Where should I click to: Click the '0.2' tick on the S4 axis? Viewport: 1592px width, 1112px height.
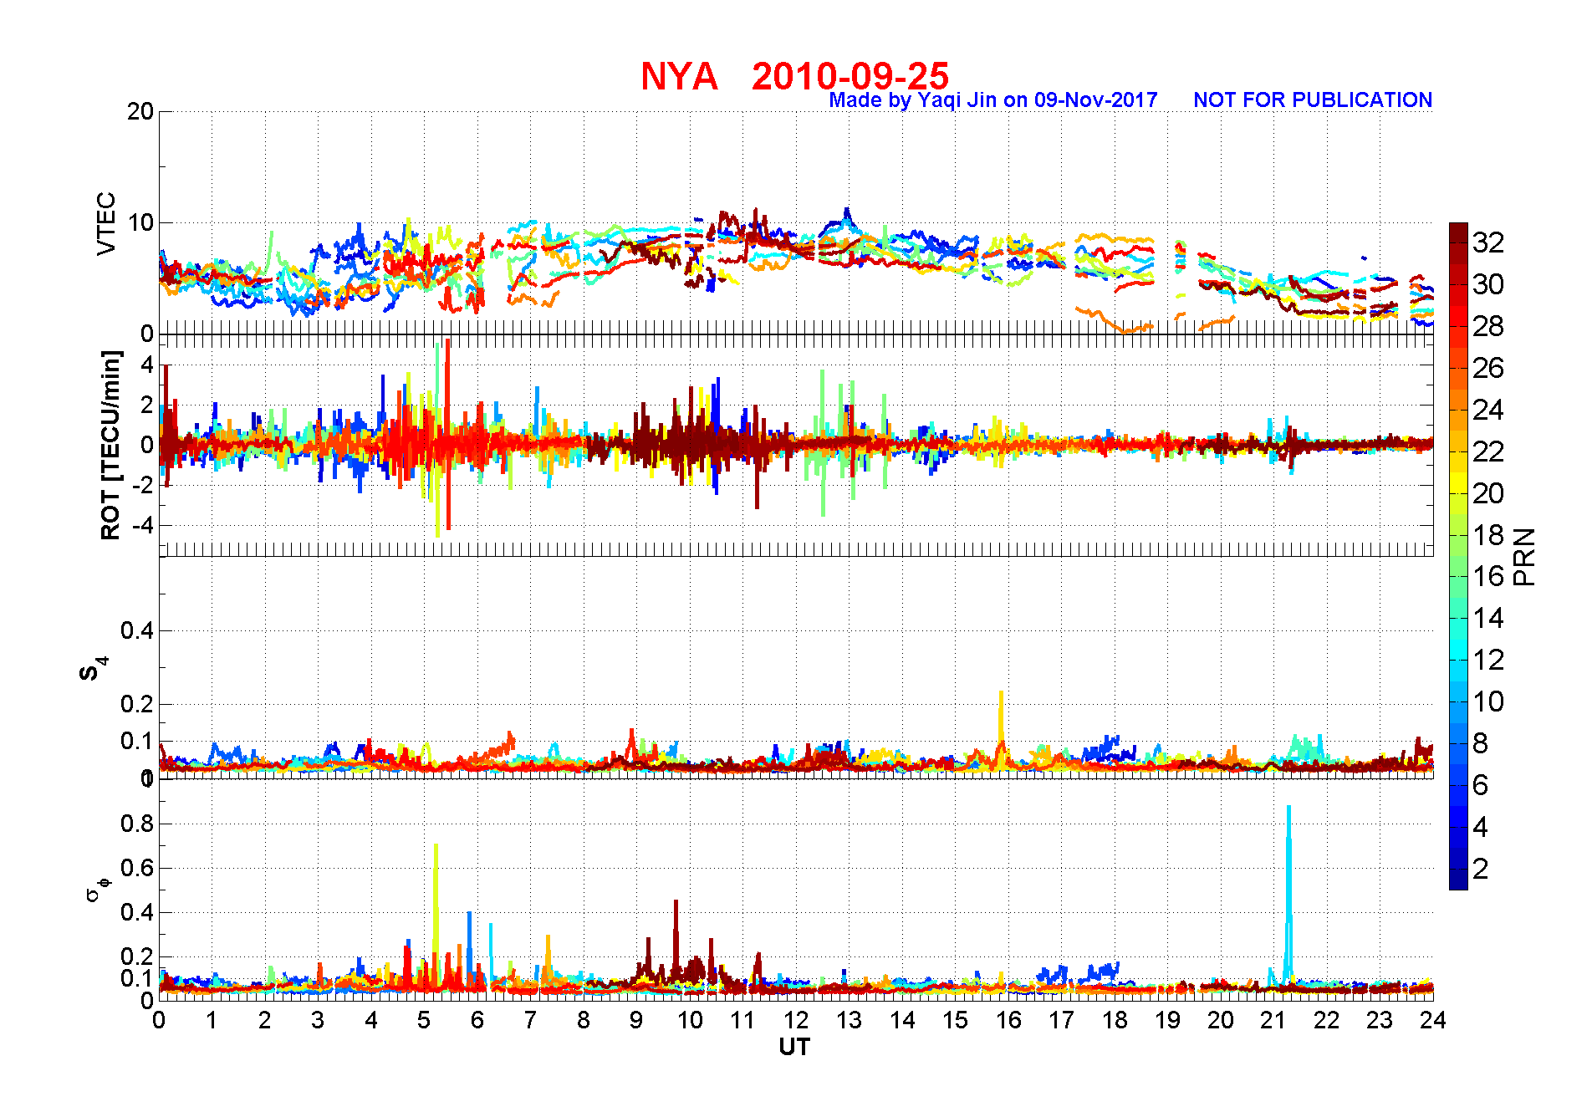(138, 704)
